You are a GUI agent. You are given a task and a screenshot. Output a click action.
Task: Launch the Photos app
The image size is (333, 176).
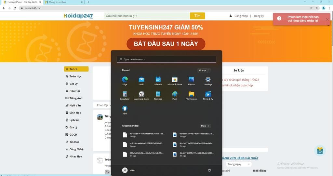191,81
